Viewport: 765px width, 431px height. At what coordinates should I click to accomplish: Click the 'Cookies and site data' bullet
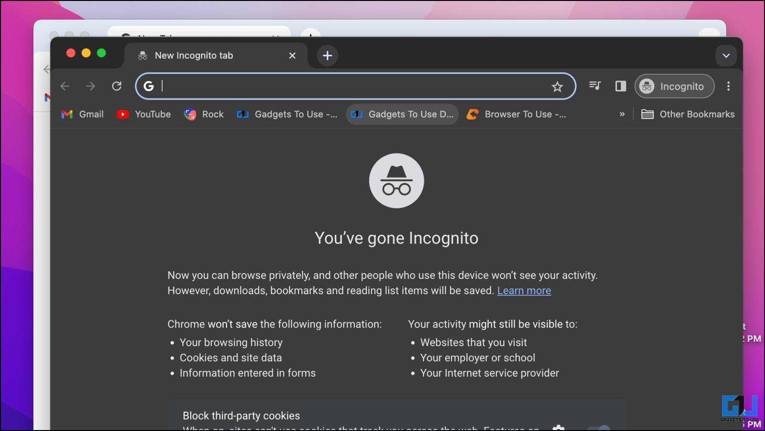pos(231,358)
